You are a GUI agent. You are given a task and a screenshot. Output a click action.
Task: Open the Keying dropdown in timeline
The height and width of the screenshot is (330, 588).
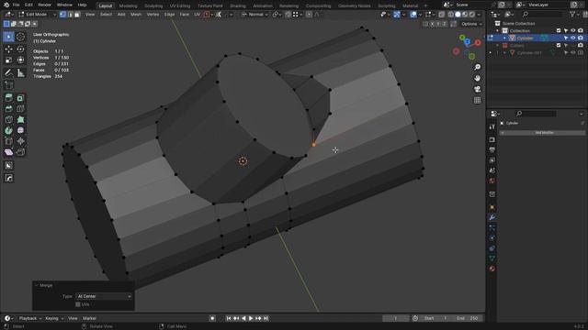pyautogui.click(x=54, y=318)
